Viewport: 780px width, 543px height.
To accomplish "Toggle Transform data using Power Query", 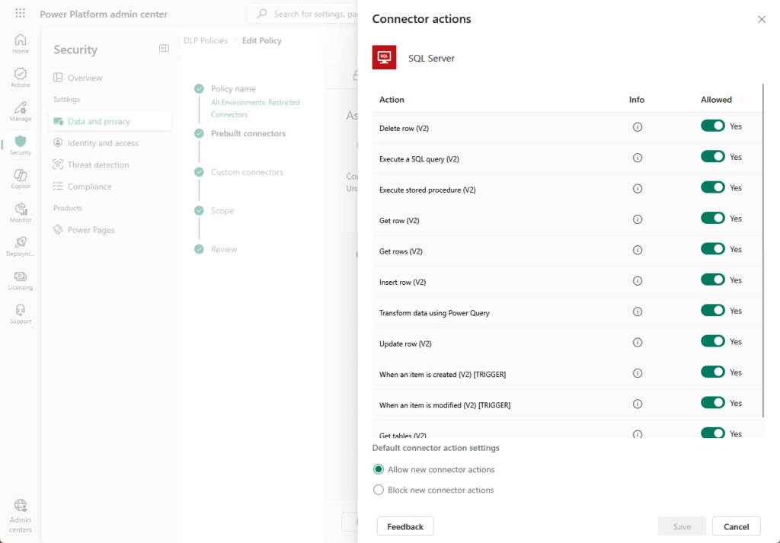I will 712,311.
